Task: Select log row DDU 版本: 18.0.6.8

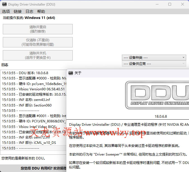Action: coord(34,73)
